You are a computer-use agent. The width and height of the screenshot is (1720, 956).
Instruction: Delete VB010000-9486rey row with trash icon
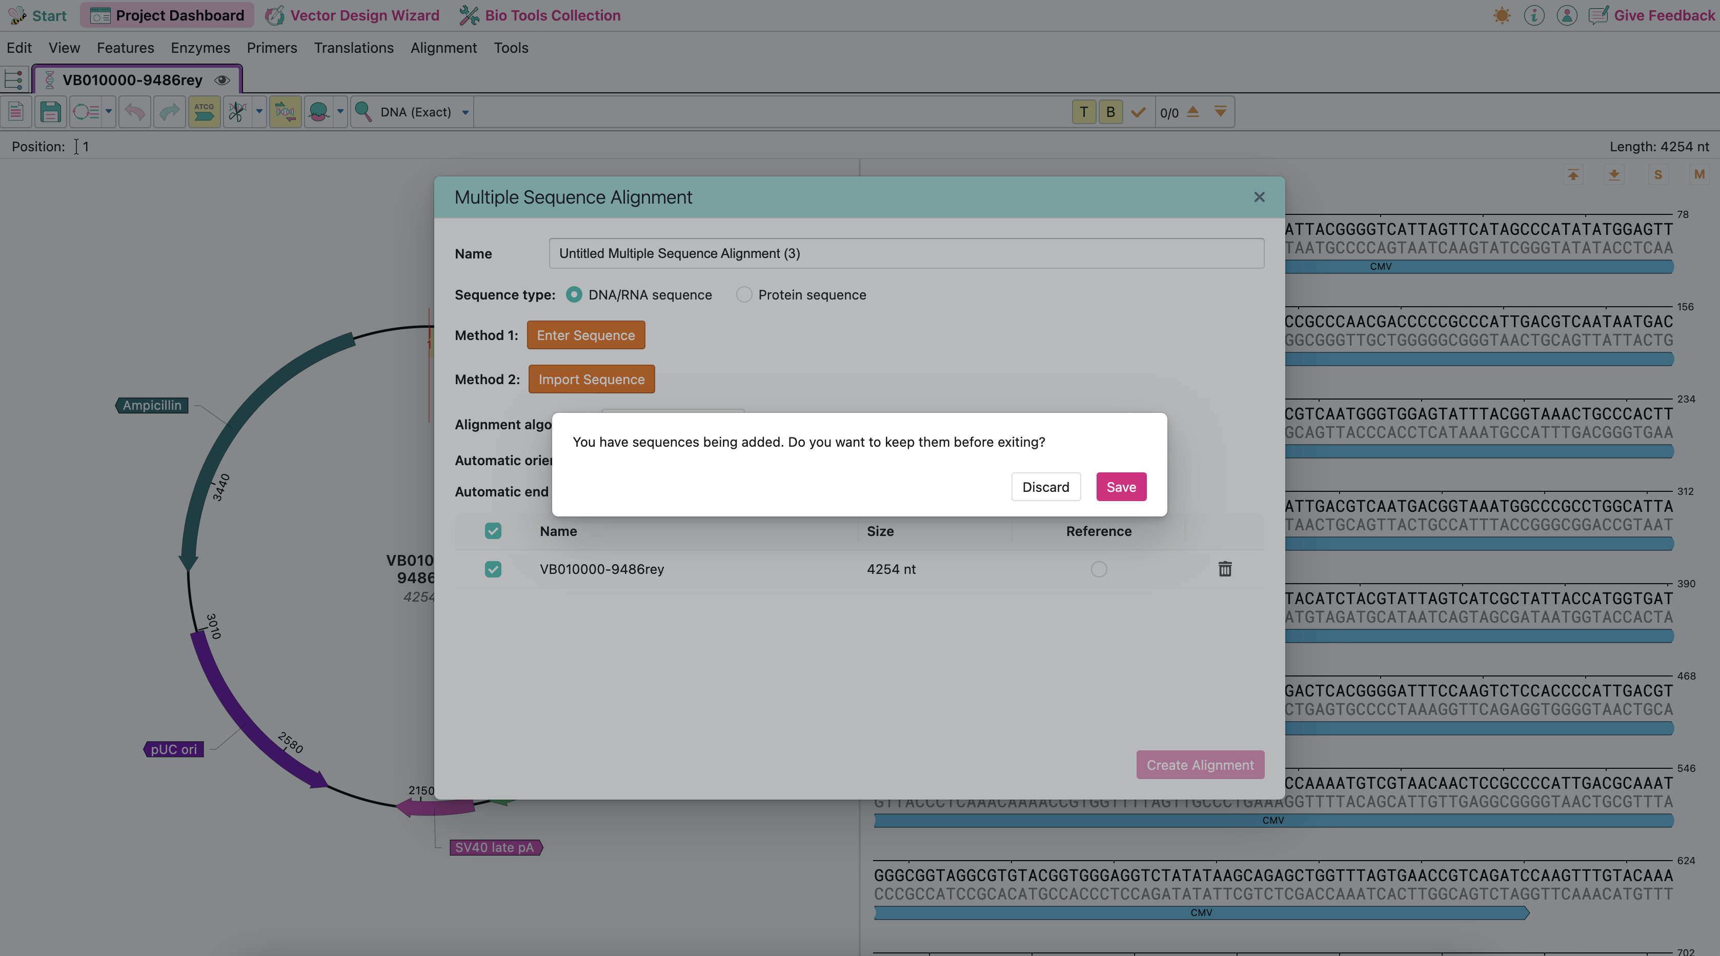tap(1225, 569)
